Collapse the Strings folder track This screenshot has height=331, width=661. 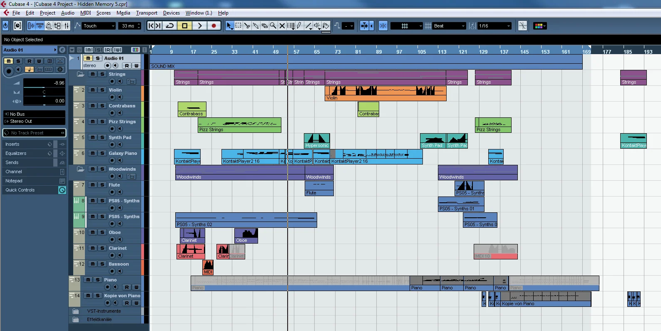(x=81, y=74)
